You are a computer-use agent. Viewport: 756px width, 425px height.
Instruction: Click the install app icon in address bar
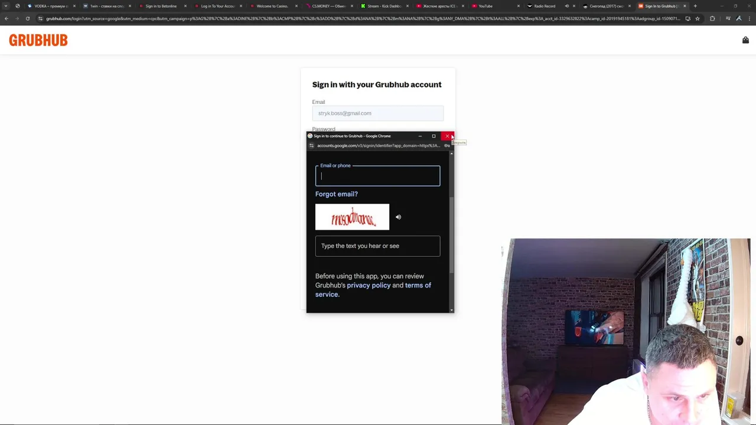687,18
